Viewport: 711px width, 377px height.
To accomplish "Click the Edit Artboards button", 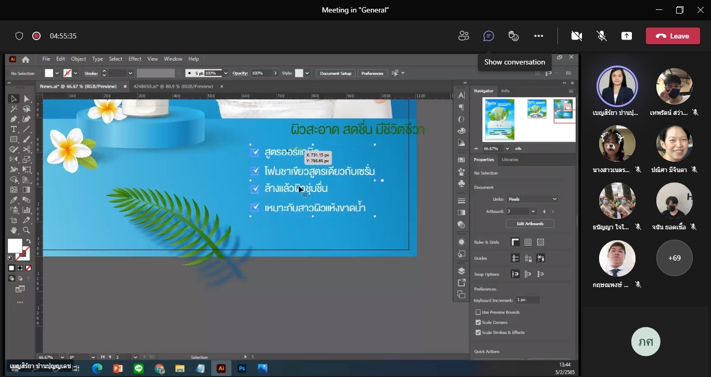I will pyautogui.click(x=530, y=224).
